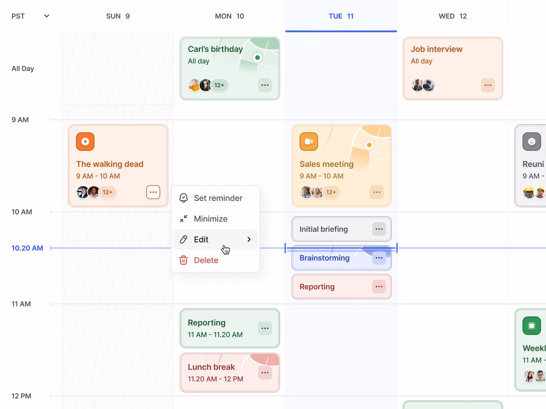
Task: Select the WED 12 day header
Action: [453, 16]
